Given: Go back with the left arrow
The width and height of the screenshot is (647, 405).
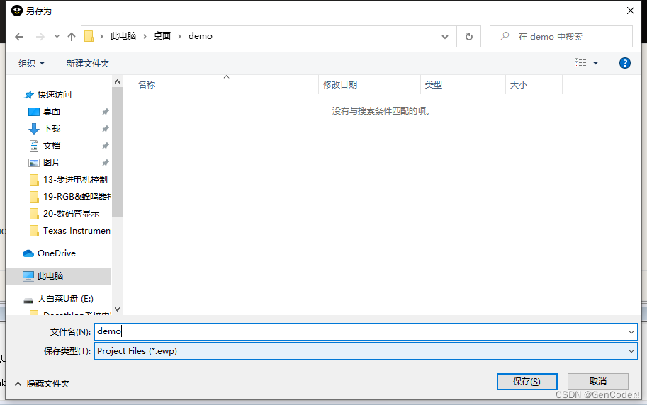Looking at the screenshot, I should (19, 37).
